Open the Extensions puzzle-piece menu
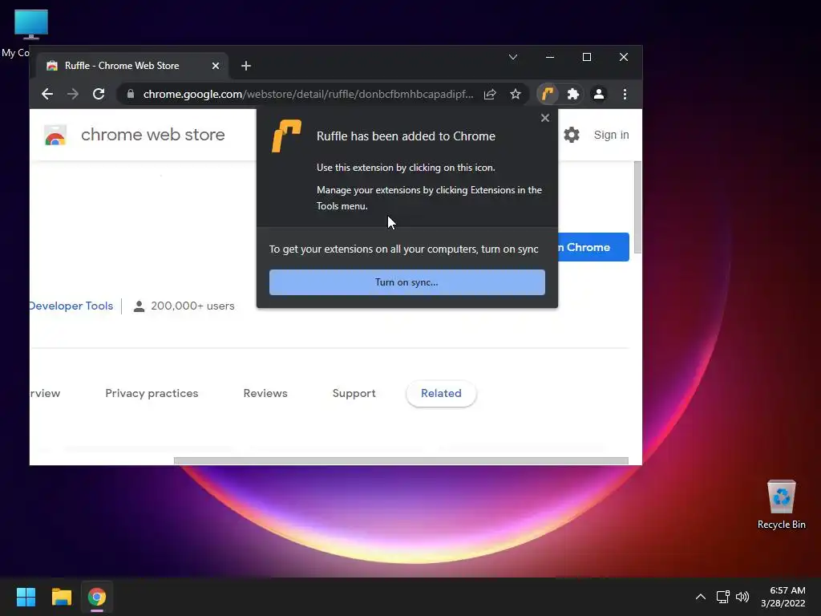Viewport: 821px width, 616px height. point(572,95)
